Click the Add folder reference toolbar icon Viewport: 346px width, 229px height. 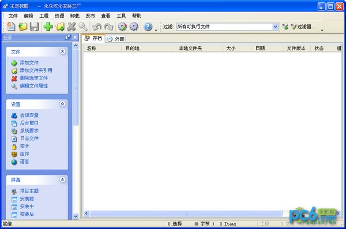pyautogui.click(x=60, y=27)
